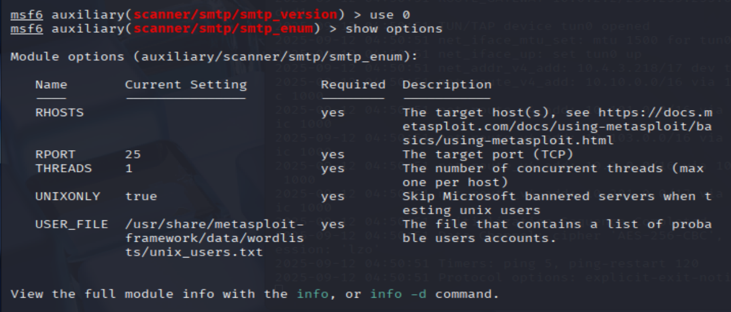Click the UNIXONLY option name
Viewport: 731px width, 312px height.
tap(67, 196)
